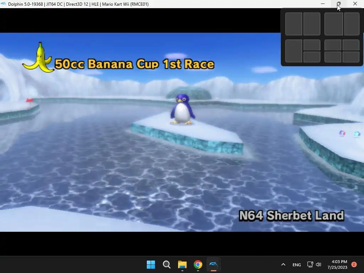Image resolution: width=364 pixels, height=273 pixels.
Task: Open network settings from the tray icon
Action: tap(310, 264)
